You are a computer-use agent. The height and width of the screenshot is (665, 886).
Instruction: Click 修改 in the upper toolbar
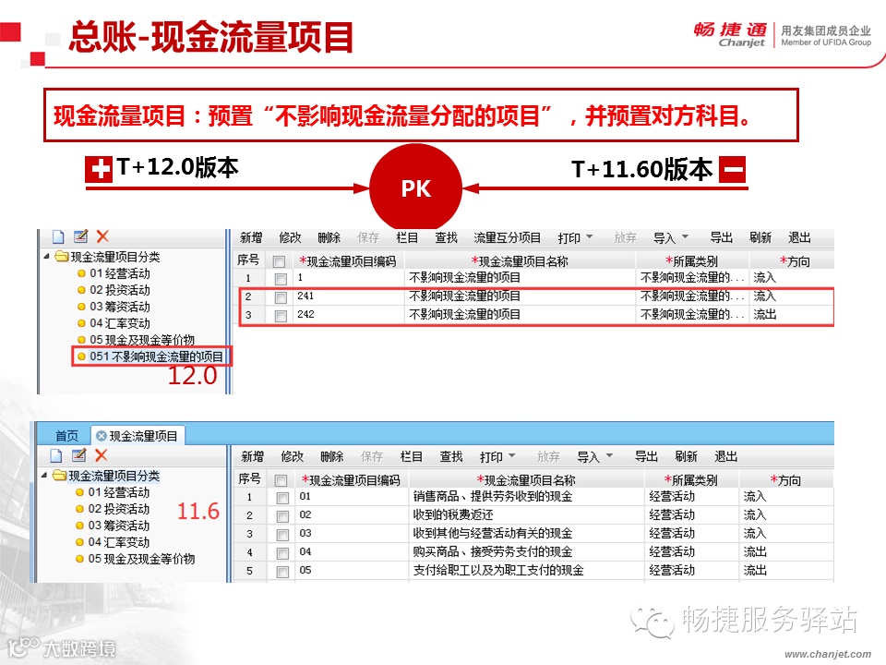click(290, 237)
